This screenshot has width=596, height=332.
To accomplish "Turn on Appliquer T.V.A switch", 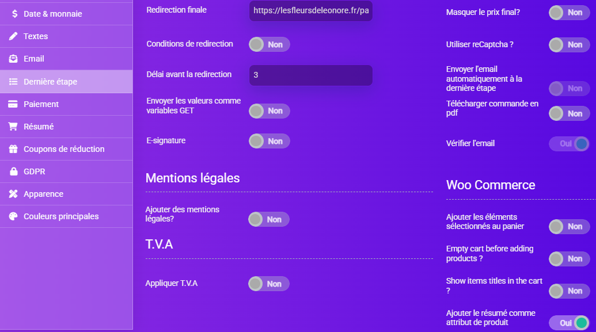I will coord(269,284).
